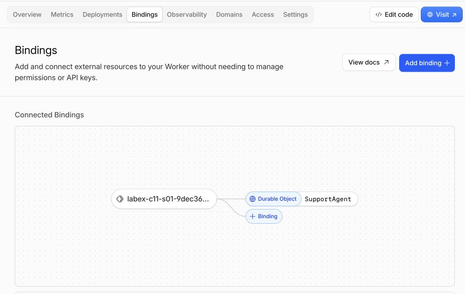The height and width of the screenshot is (294, 465).
Task: Open the Domains tab
Action: tap(229, 15)
